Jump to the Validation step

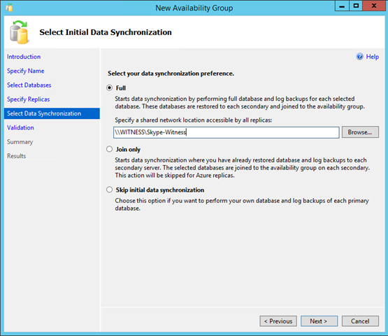pos(20,127)
